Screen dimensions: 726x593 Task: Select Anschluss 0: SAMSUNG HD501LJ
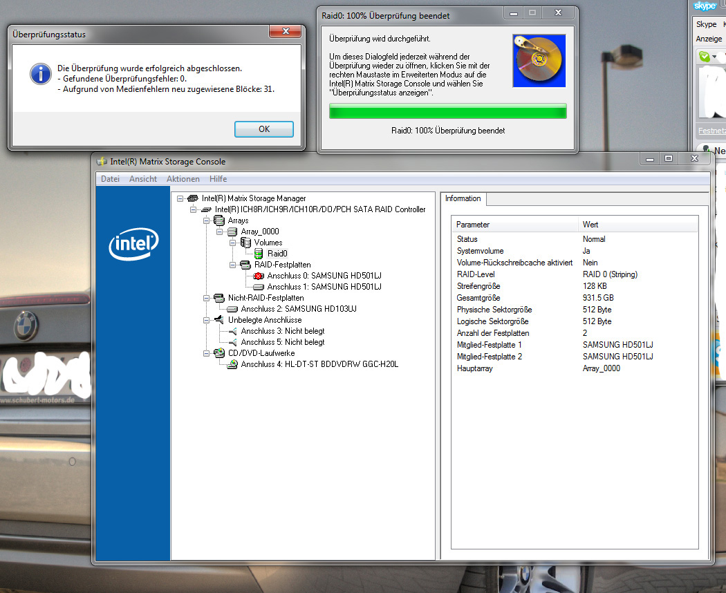tap(324, 276)
